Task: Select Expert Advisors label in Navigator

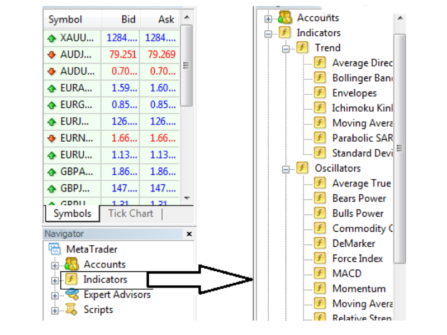Action: click(117, 295)
